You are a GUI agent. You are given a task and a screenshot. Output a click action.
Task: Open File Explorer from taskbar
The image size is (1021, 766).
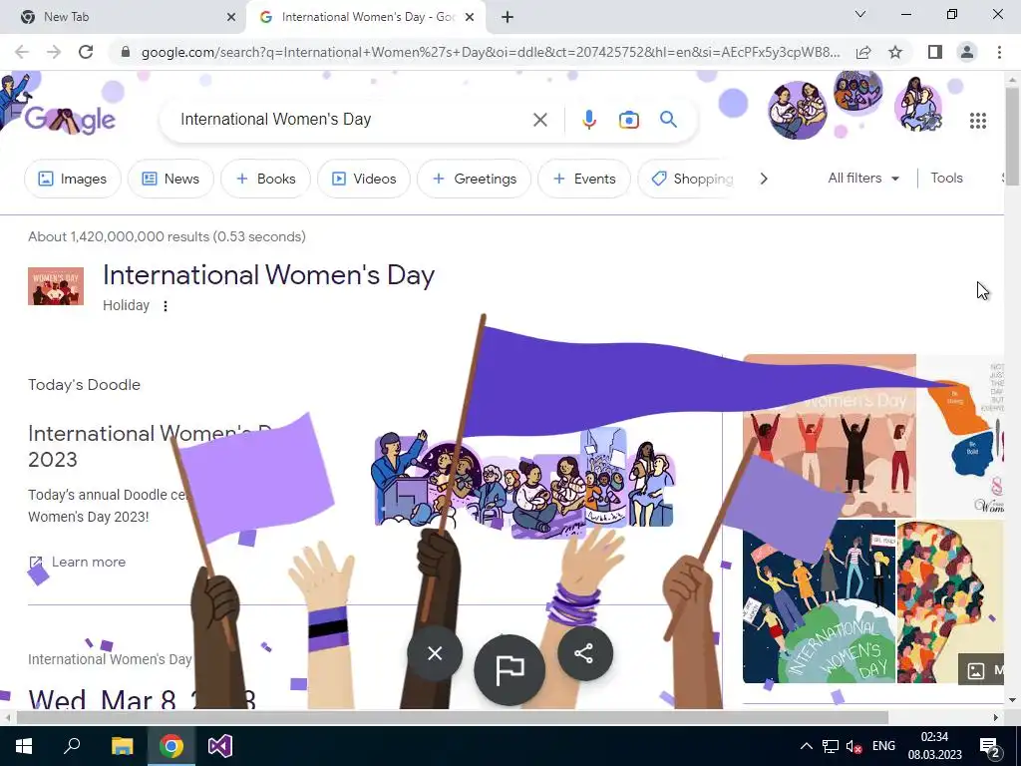122,746
